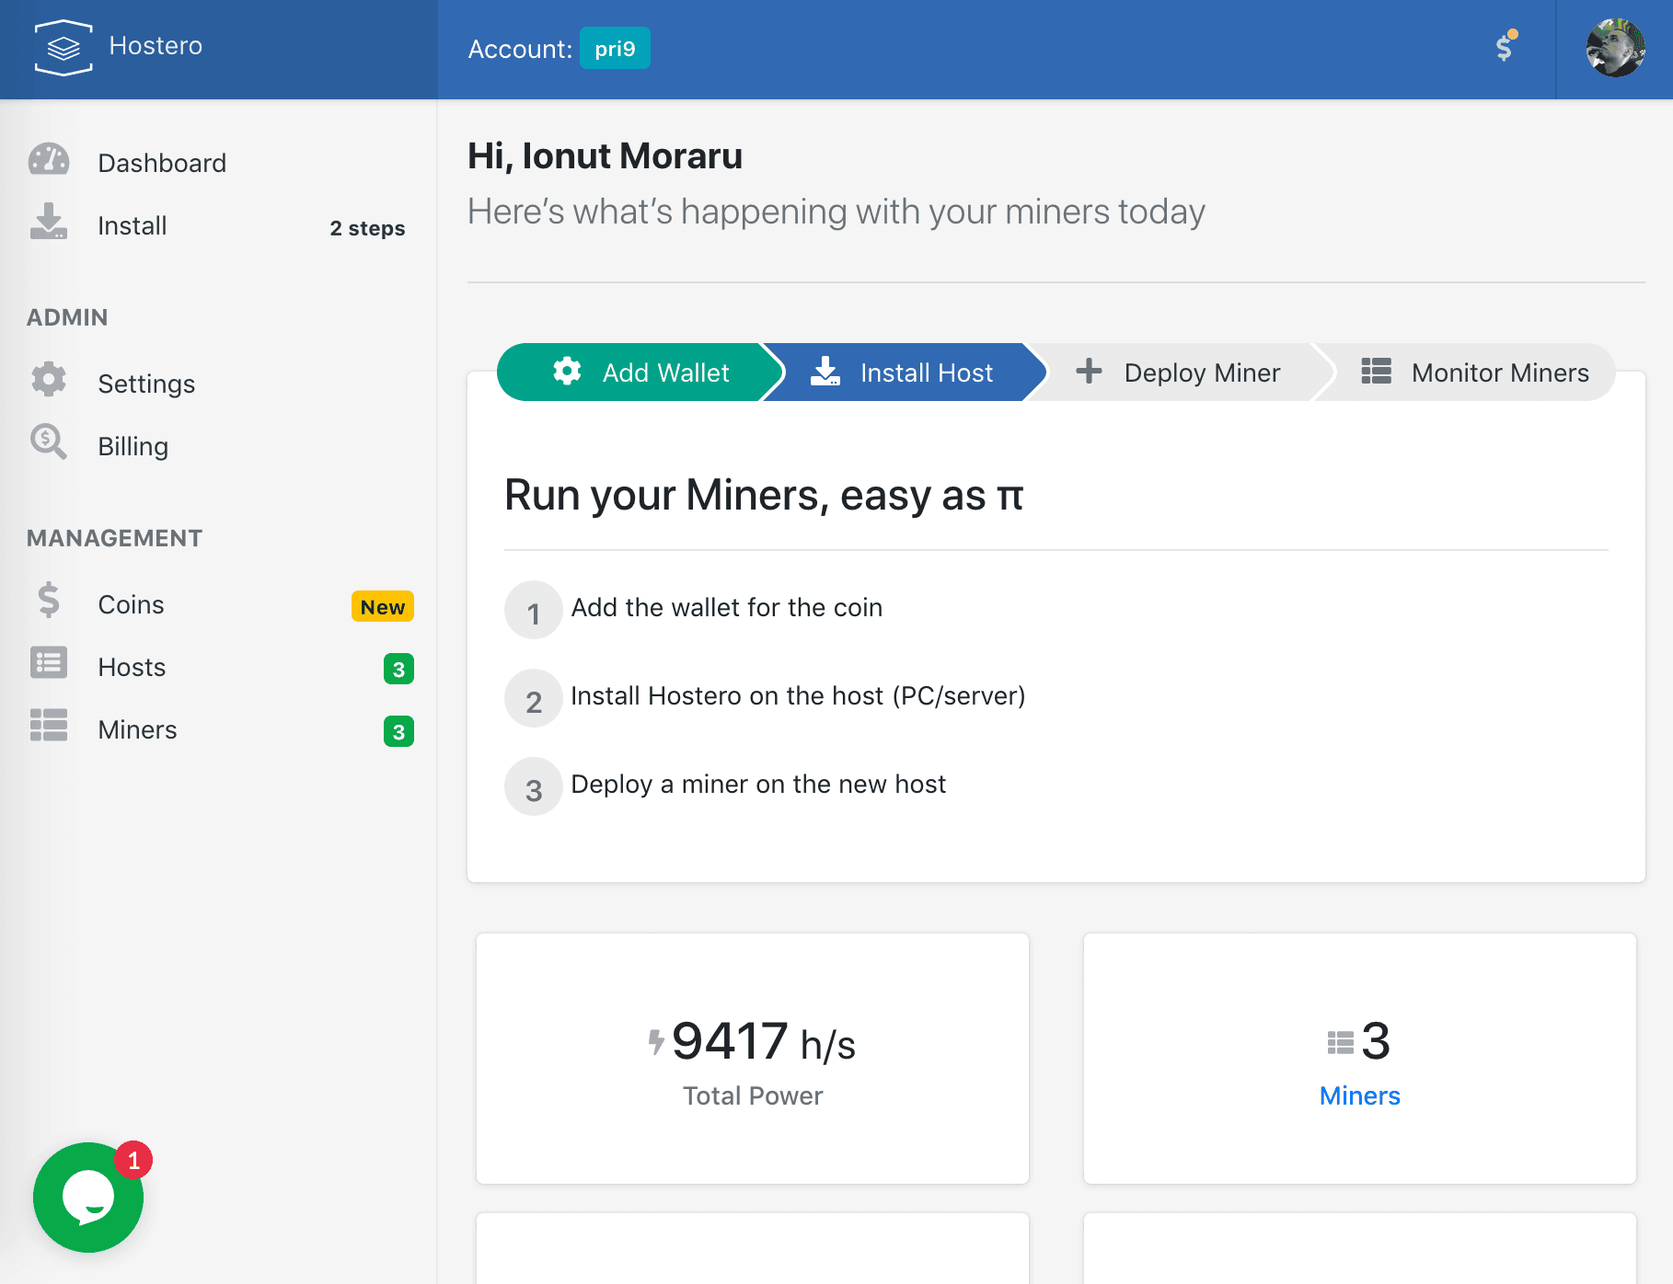Screen dimensions: 1673x1284
Task: Click the Coins dollar icon in sidebar
Action: (x=49, y=601)
